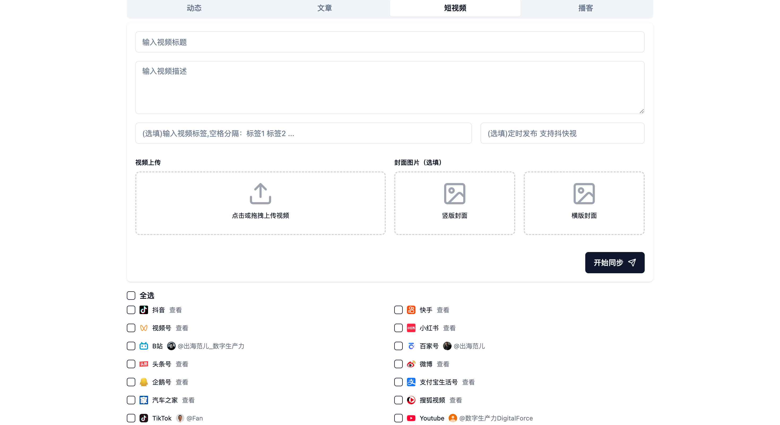The width and height of the screenshot is (780, 425).
Task: Click the vertical cover (竖版封面) image icon
Action: [x=454, y=193]
